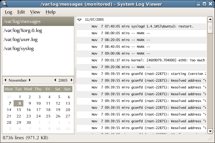Select the /var/log/Xorg.0.log entry
215x143 pixels.
(38, 30)
